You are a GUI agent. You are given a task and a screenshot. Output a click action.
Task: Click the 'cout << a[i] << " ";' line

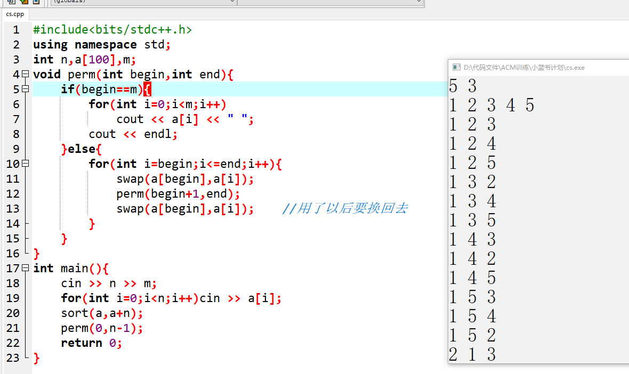(x=185, y=119)
